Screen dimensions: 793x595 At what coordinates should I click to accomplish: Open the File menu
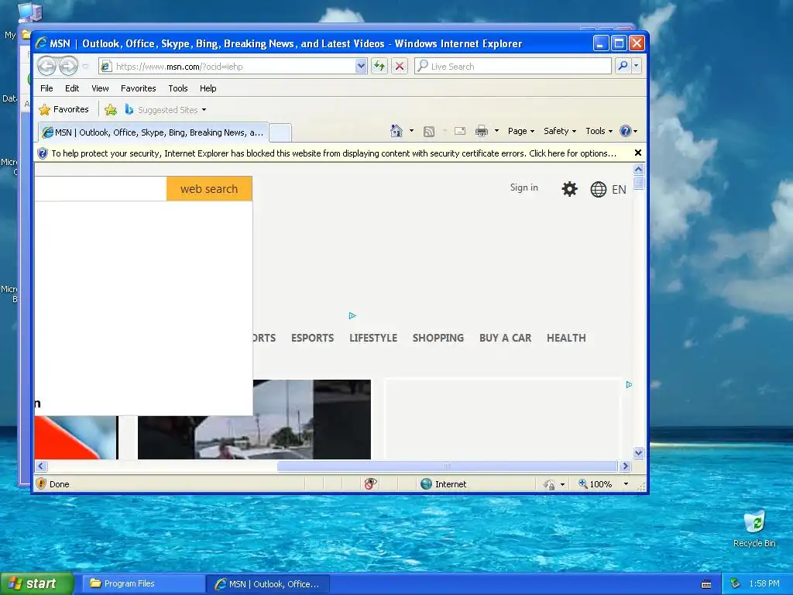[46, 88]
